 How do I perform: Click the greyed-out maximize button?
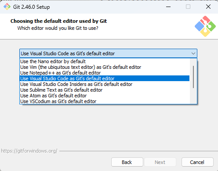coord(188,7)
